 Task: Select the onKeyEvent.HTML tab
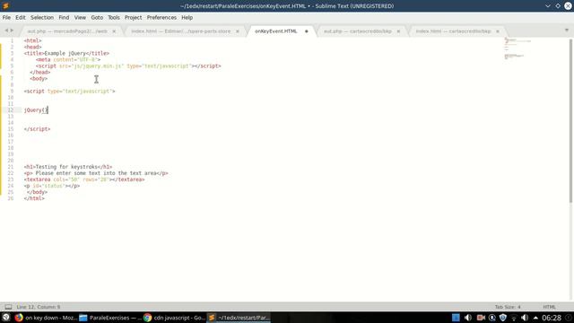276,31
